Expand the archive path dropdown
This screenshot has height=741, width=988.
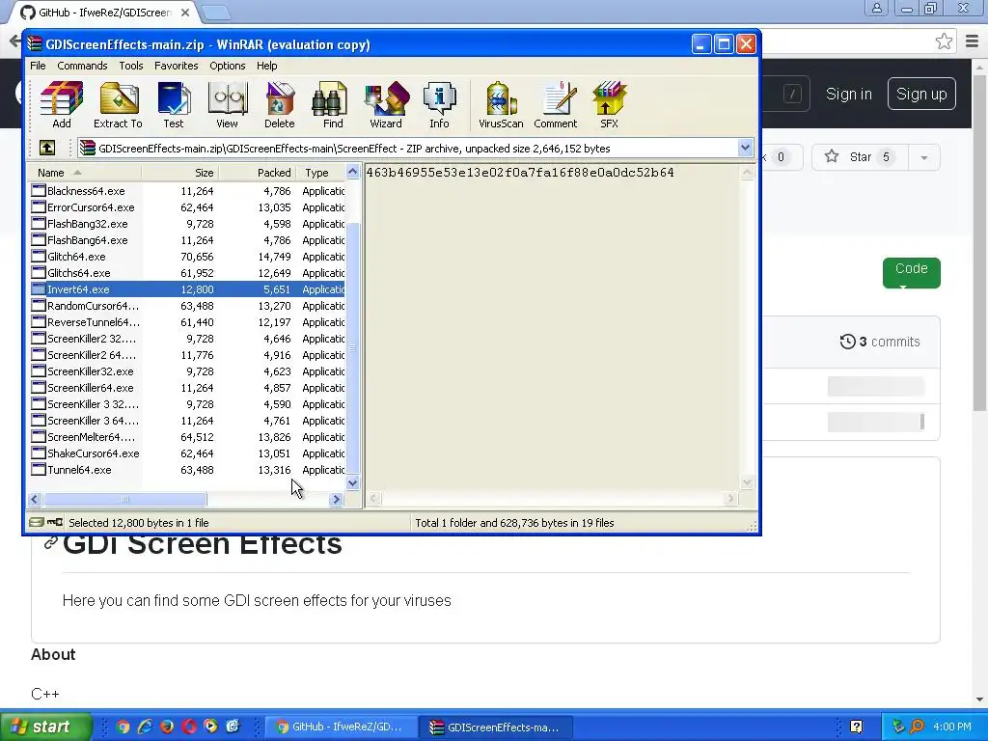[746, 148]
